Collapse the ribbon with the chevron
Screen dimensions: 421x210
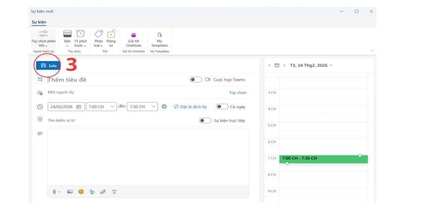point(372,50)
